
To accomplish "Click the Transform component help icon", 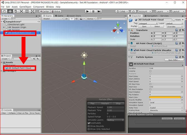I will pyautogui.click(x=177, y=30).
